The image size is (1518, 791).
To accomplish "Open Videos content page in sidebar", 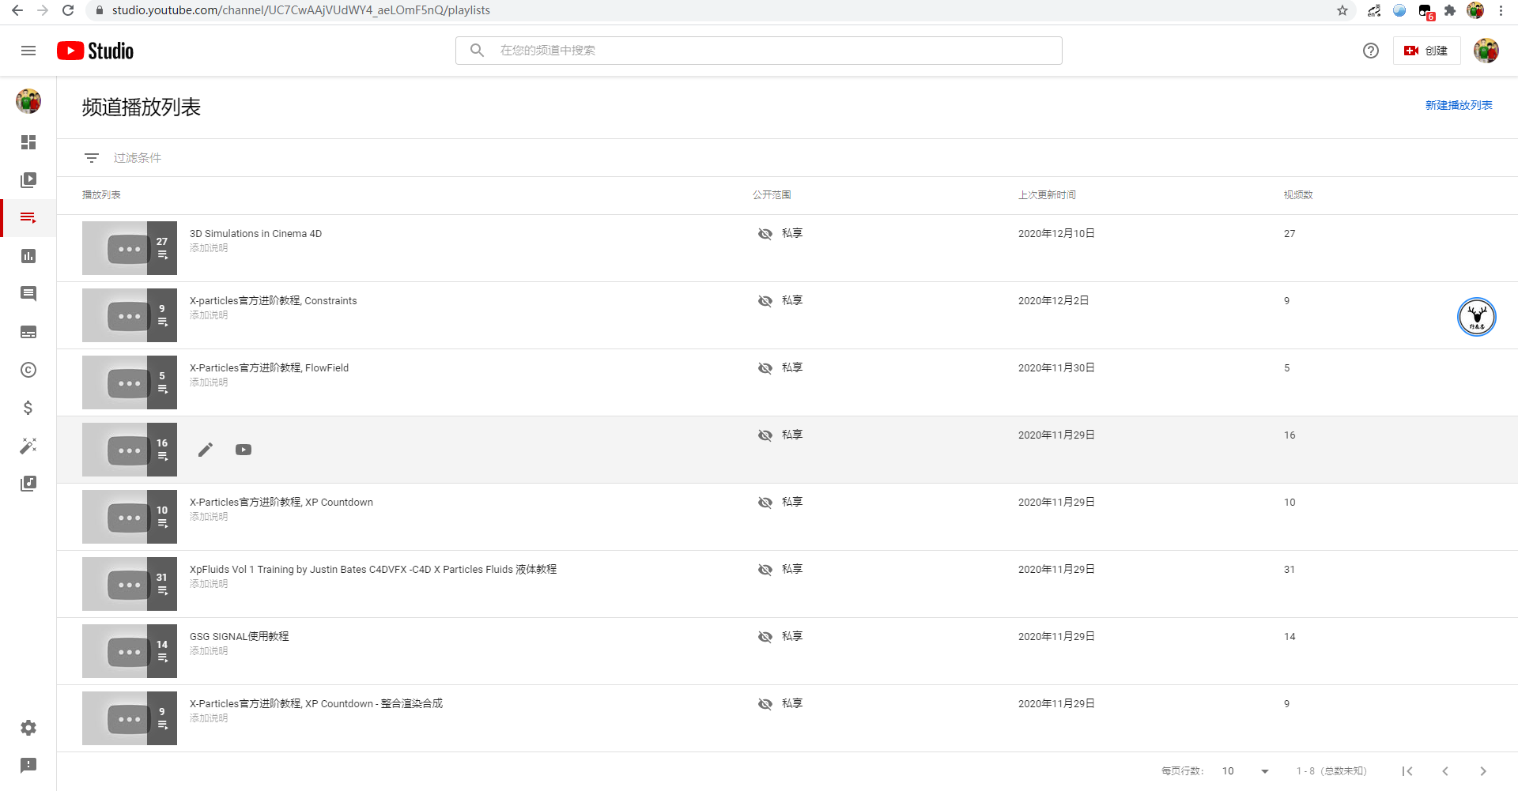I will 28,180.
